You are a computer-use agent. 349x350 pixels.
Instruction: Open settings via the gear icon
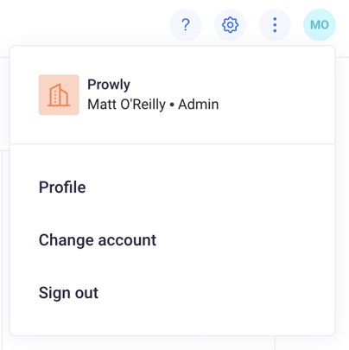pos(230,25)
